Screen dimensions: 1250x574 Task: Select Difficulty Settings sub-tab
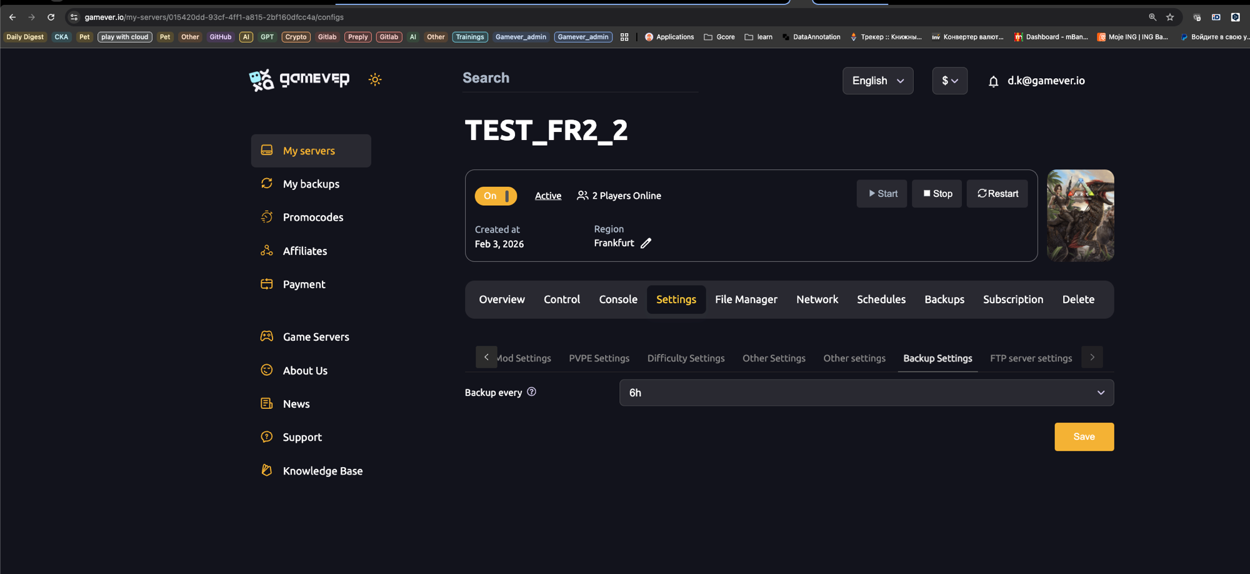pos(686,358)
